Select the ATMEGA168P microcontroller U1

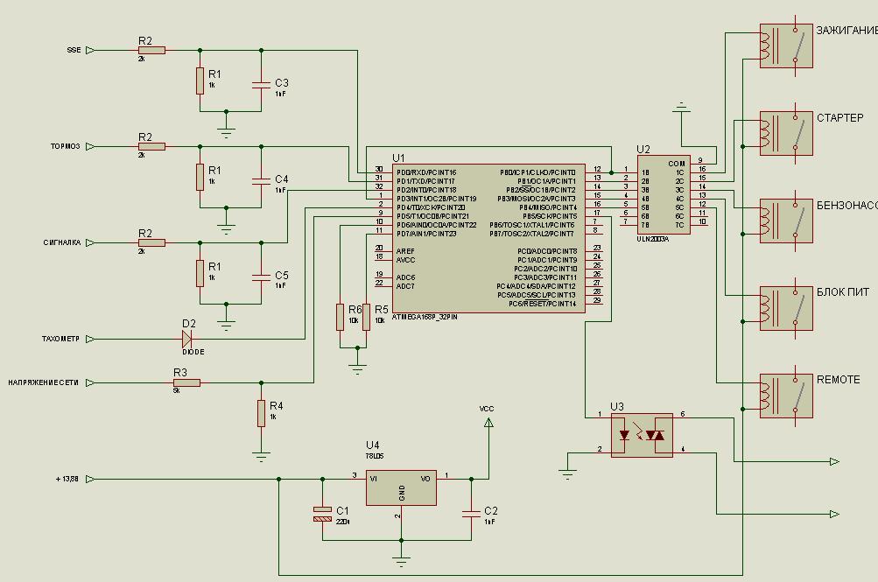pos(488,237)
